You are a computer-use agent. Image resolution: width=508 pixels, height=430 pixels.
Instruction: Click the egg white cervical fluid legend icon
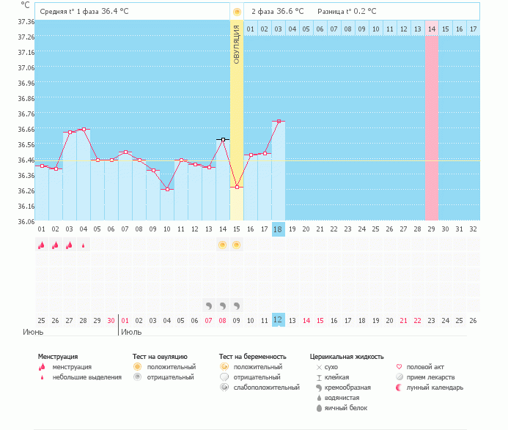(319, 408)
